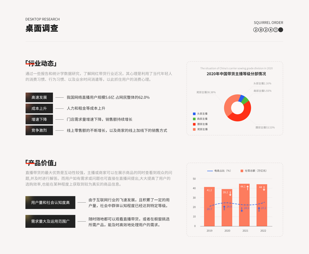Click the orange 社零总额 legend square
Screen dimensions: 309x254
[x=242, y=171]
